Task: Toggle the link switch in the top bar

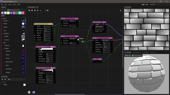Action: click(x=145, y=5)
